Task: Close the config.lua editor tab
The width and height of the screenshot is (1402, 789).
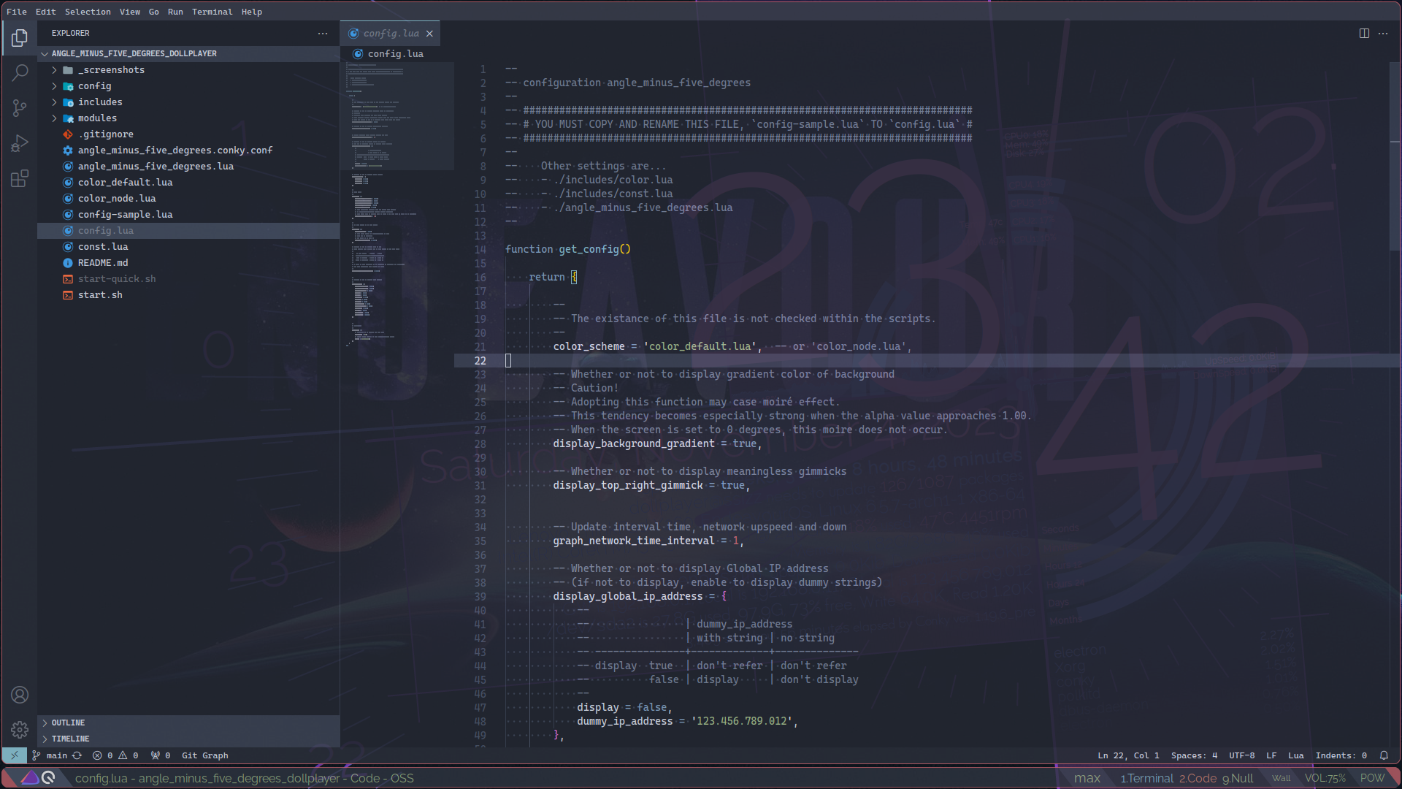Action: [x=430, y=34]
